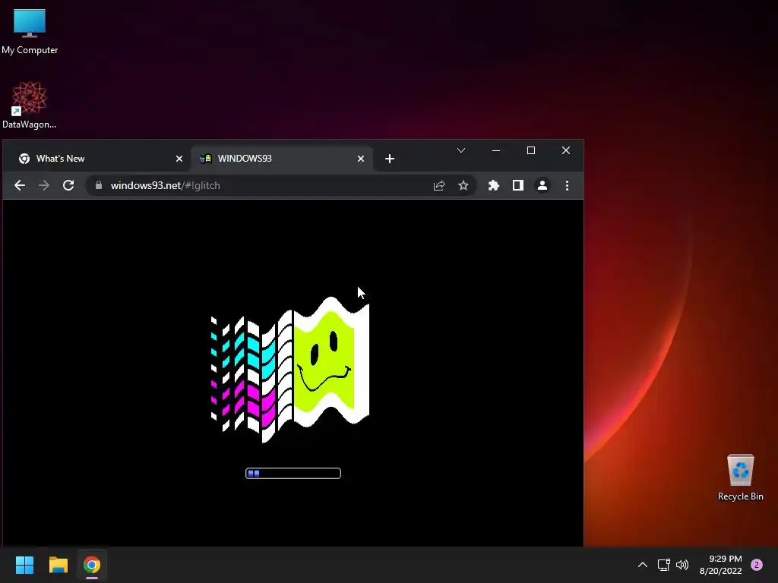Toggle Chrome side panel
Image resolution: width=778 pixels, height=583 pixels.
pyautogui.click(x=517, y=185)
